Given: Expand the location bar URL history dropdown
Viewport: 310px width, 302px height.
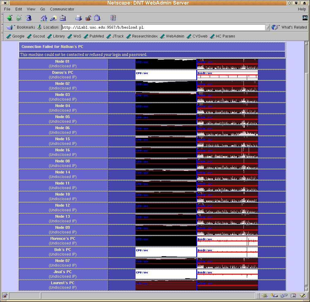Looking at the screenshot, I should coord(267,27).
